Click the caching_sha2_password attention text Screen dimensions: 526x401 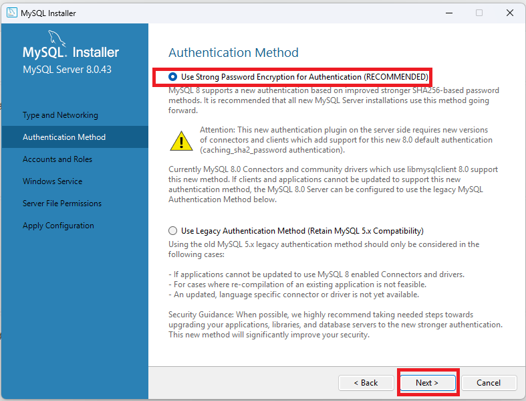(346, 140)
